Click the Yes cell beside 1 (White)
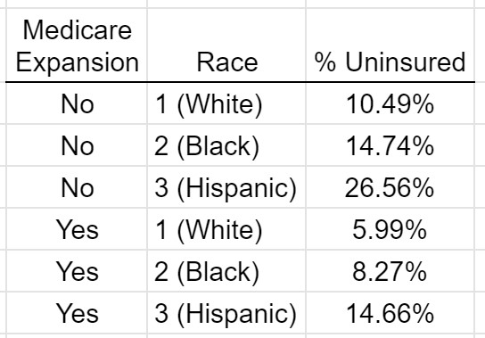Image resolution: width=485 pixels, height=338 pixels. 77,229
